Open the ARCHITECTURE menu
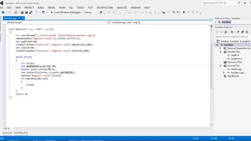Image resolution: width=251 pixels, height=141 pixels. [105, 8]
